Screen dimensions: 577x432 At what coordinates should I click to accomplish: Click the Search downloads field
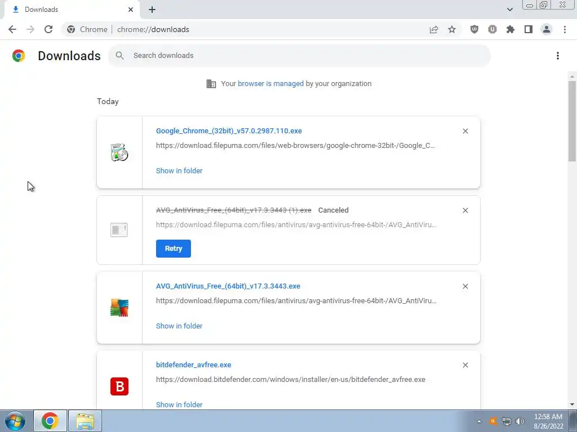click(x=299, y=56)
